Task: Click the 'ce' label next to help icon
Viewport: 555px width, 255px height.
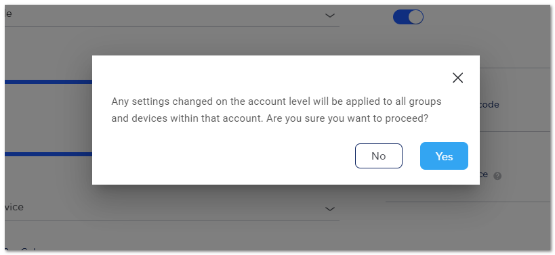Action: coord(485,175)
